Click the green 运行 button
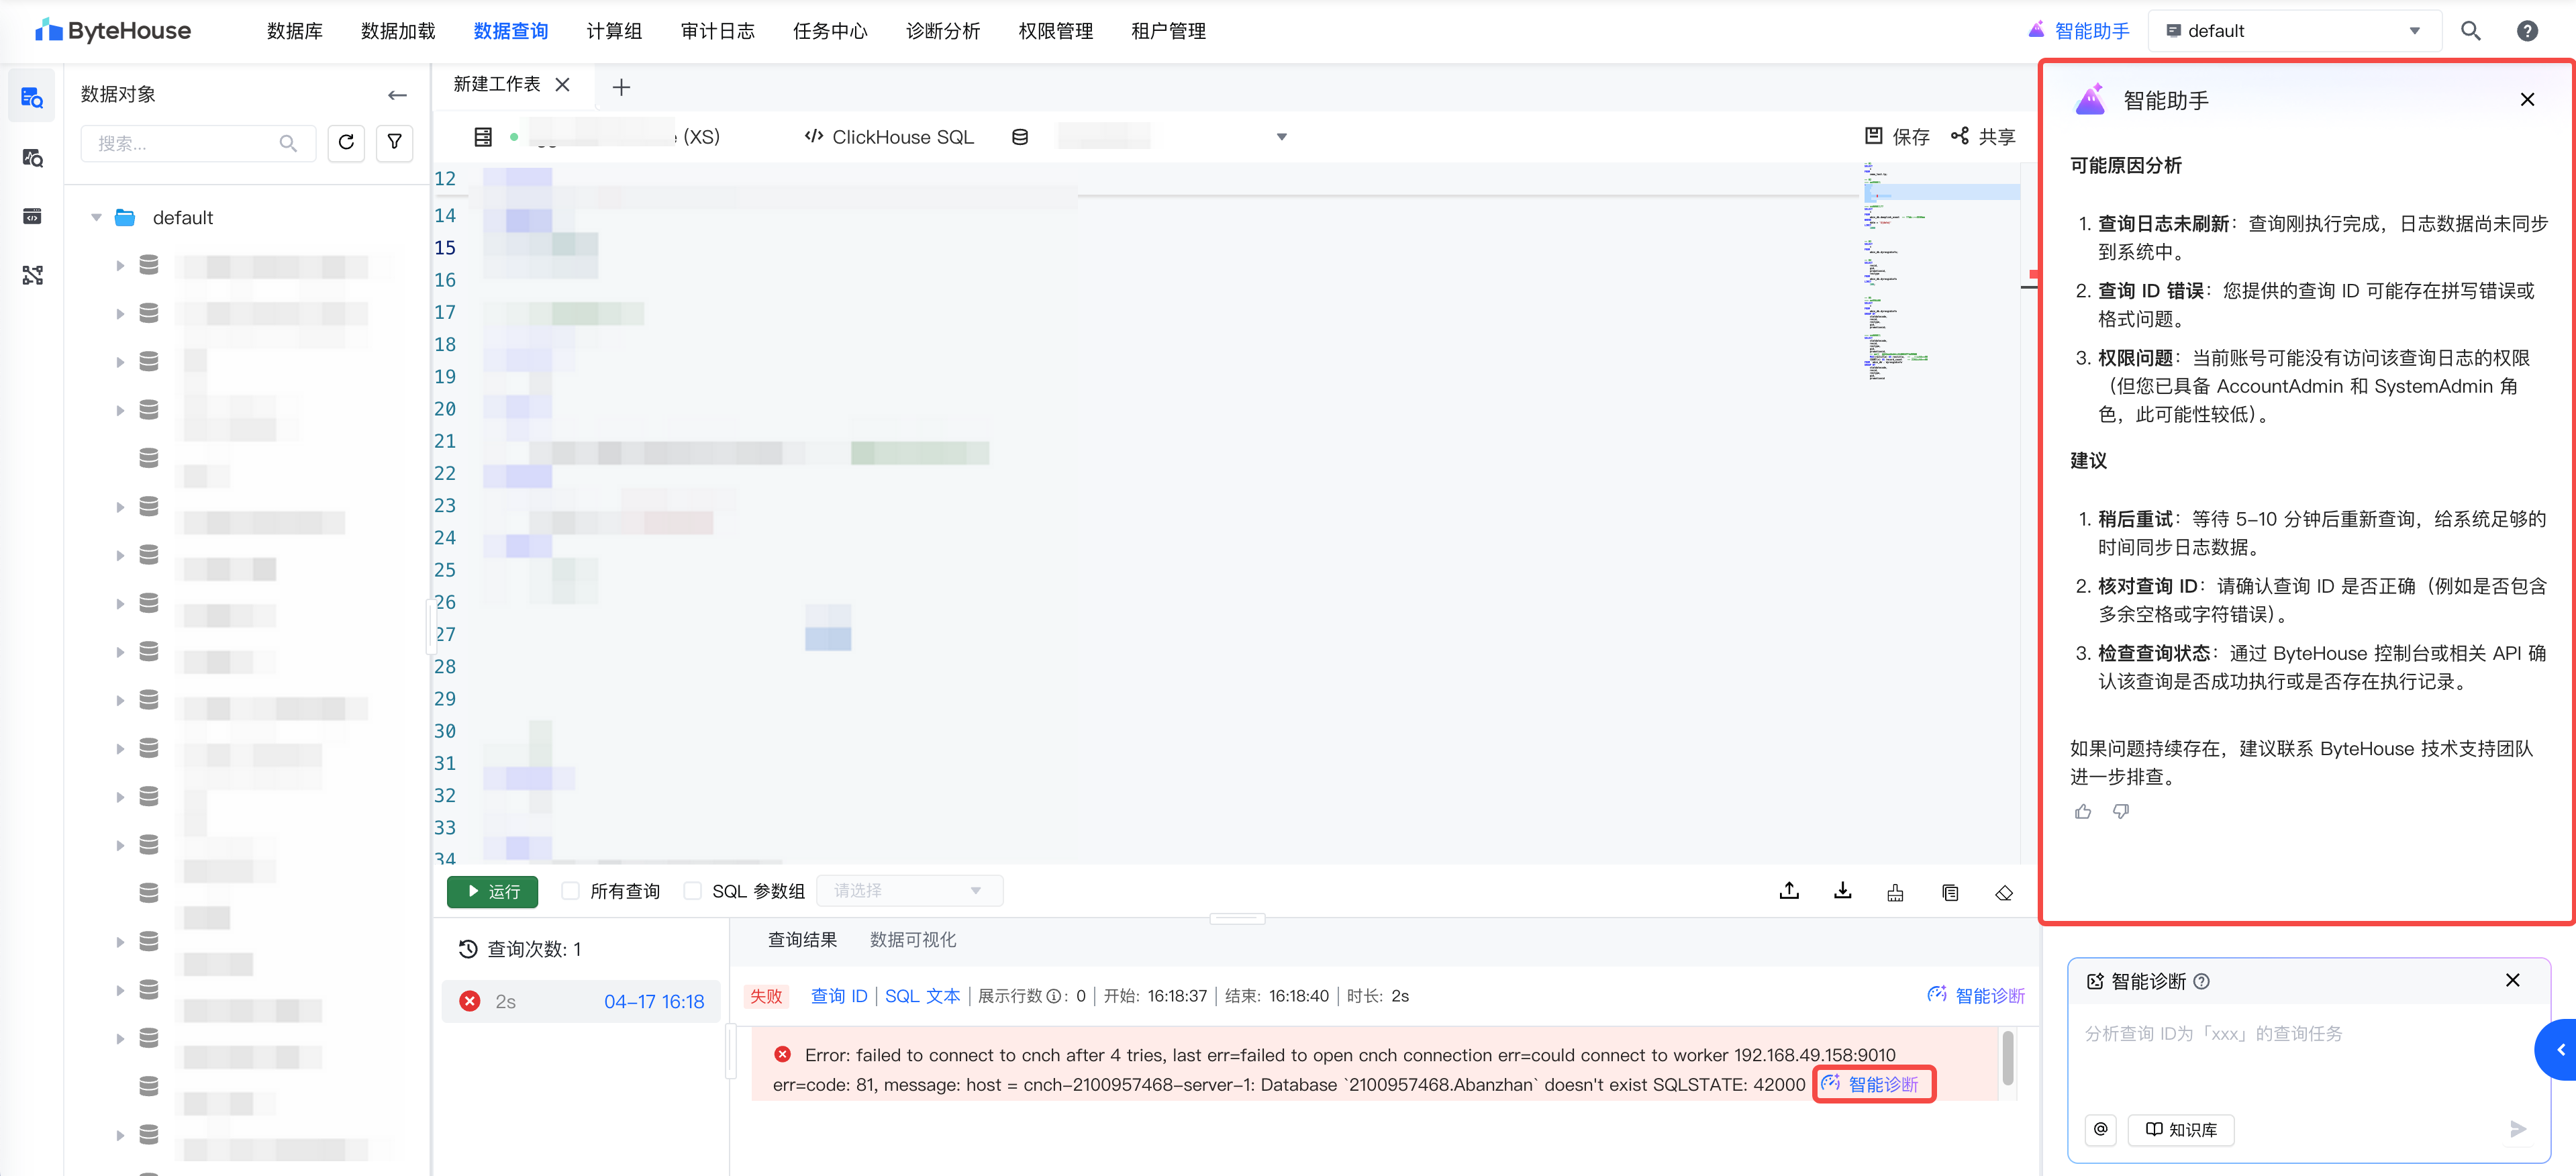The width and height of the screenshot is (2576, 1176). click(x=492, y=891)
